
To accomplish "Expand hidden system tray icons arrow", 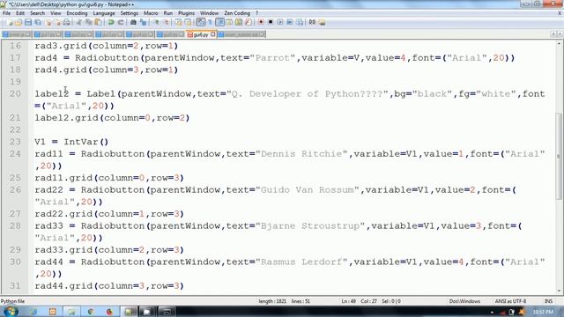I will coord(492,312).
